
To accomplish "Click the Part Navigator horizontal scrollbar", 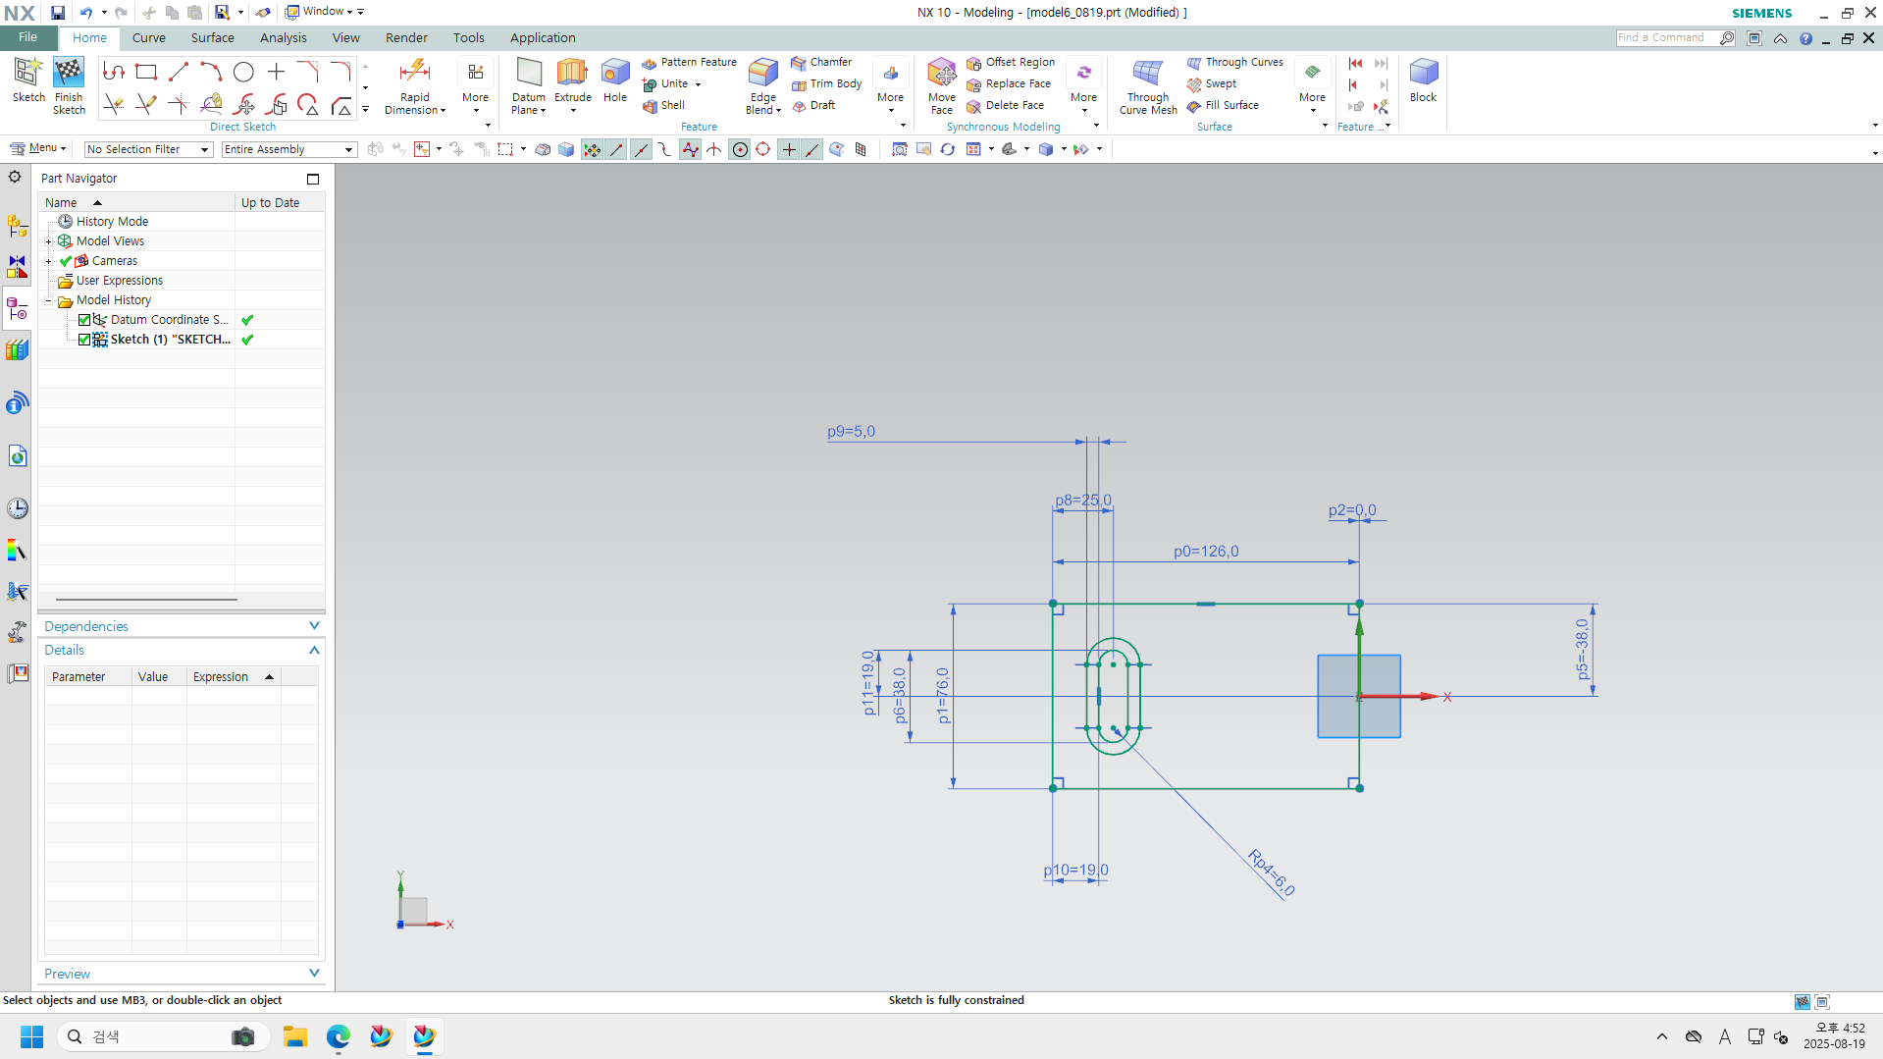I will click(x=146, y=599).
